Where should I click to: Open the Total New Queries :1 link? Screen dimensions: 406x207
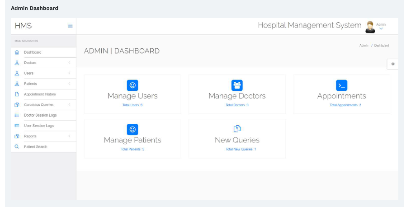(x=241, y=149)
